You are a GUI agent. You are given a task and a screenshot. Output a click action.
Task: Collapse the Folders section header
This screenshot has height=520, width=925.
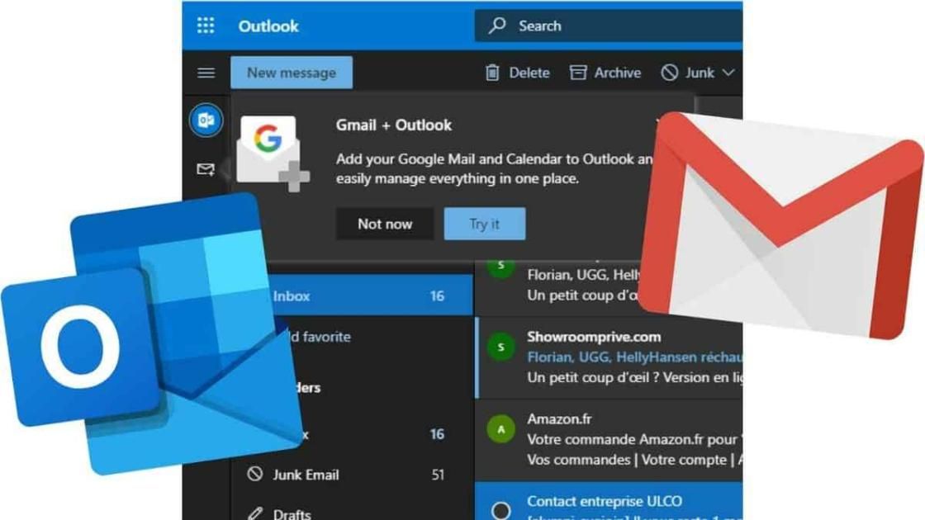[306, 387]
